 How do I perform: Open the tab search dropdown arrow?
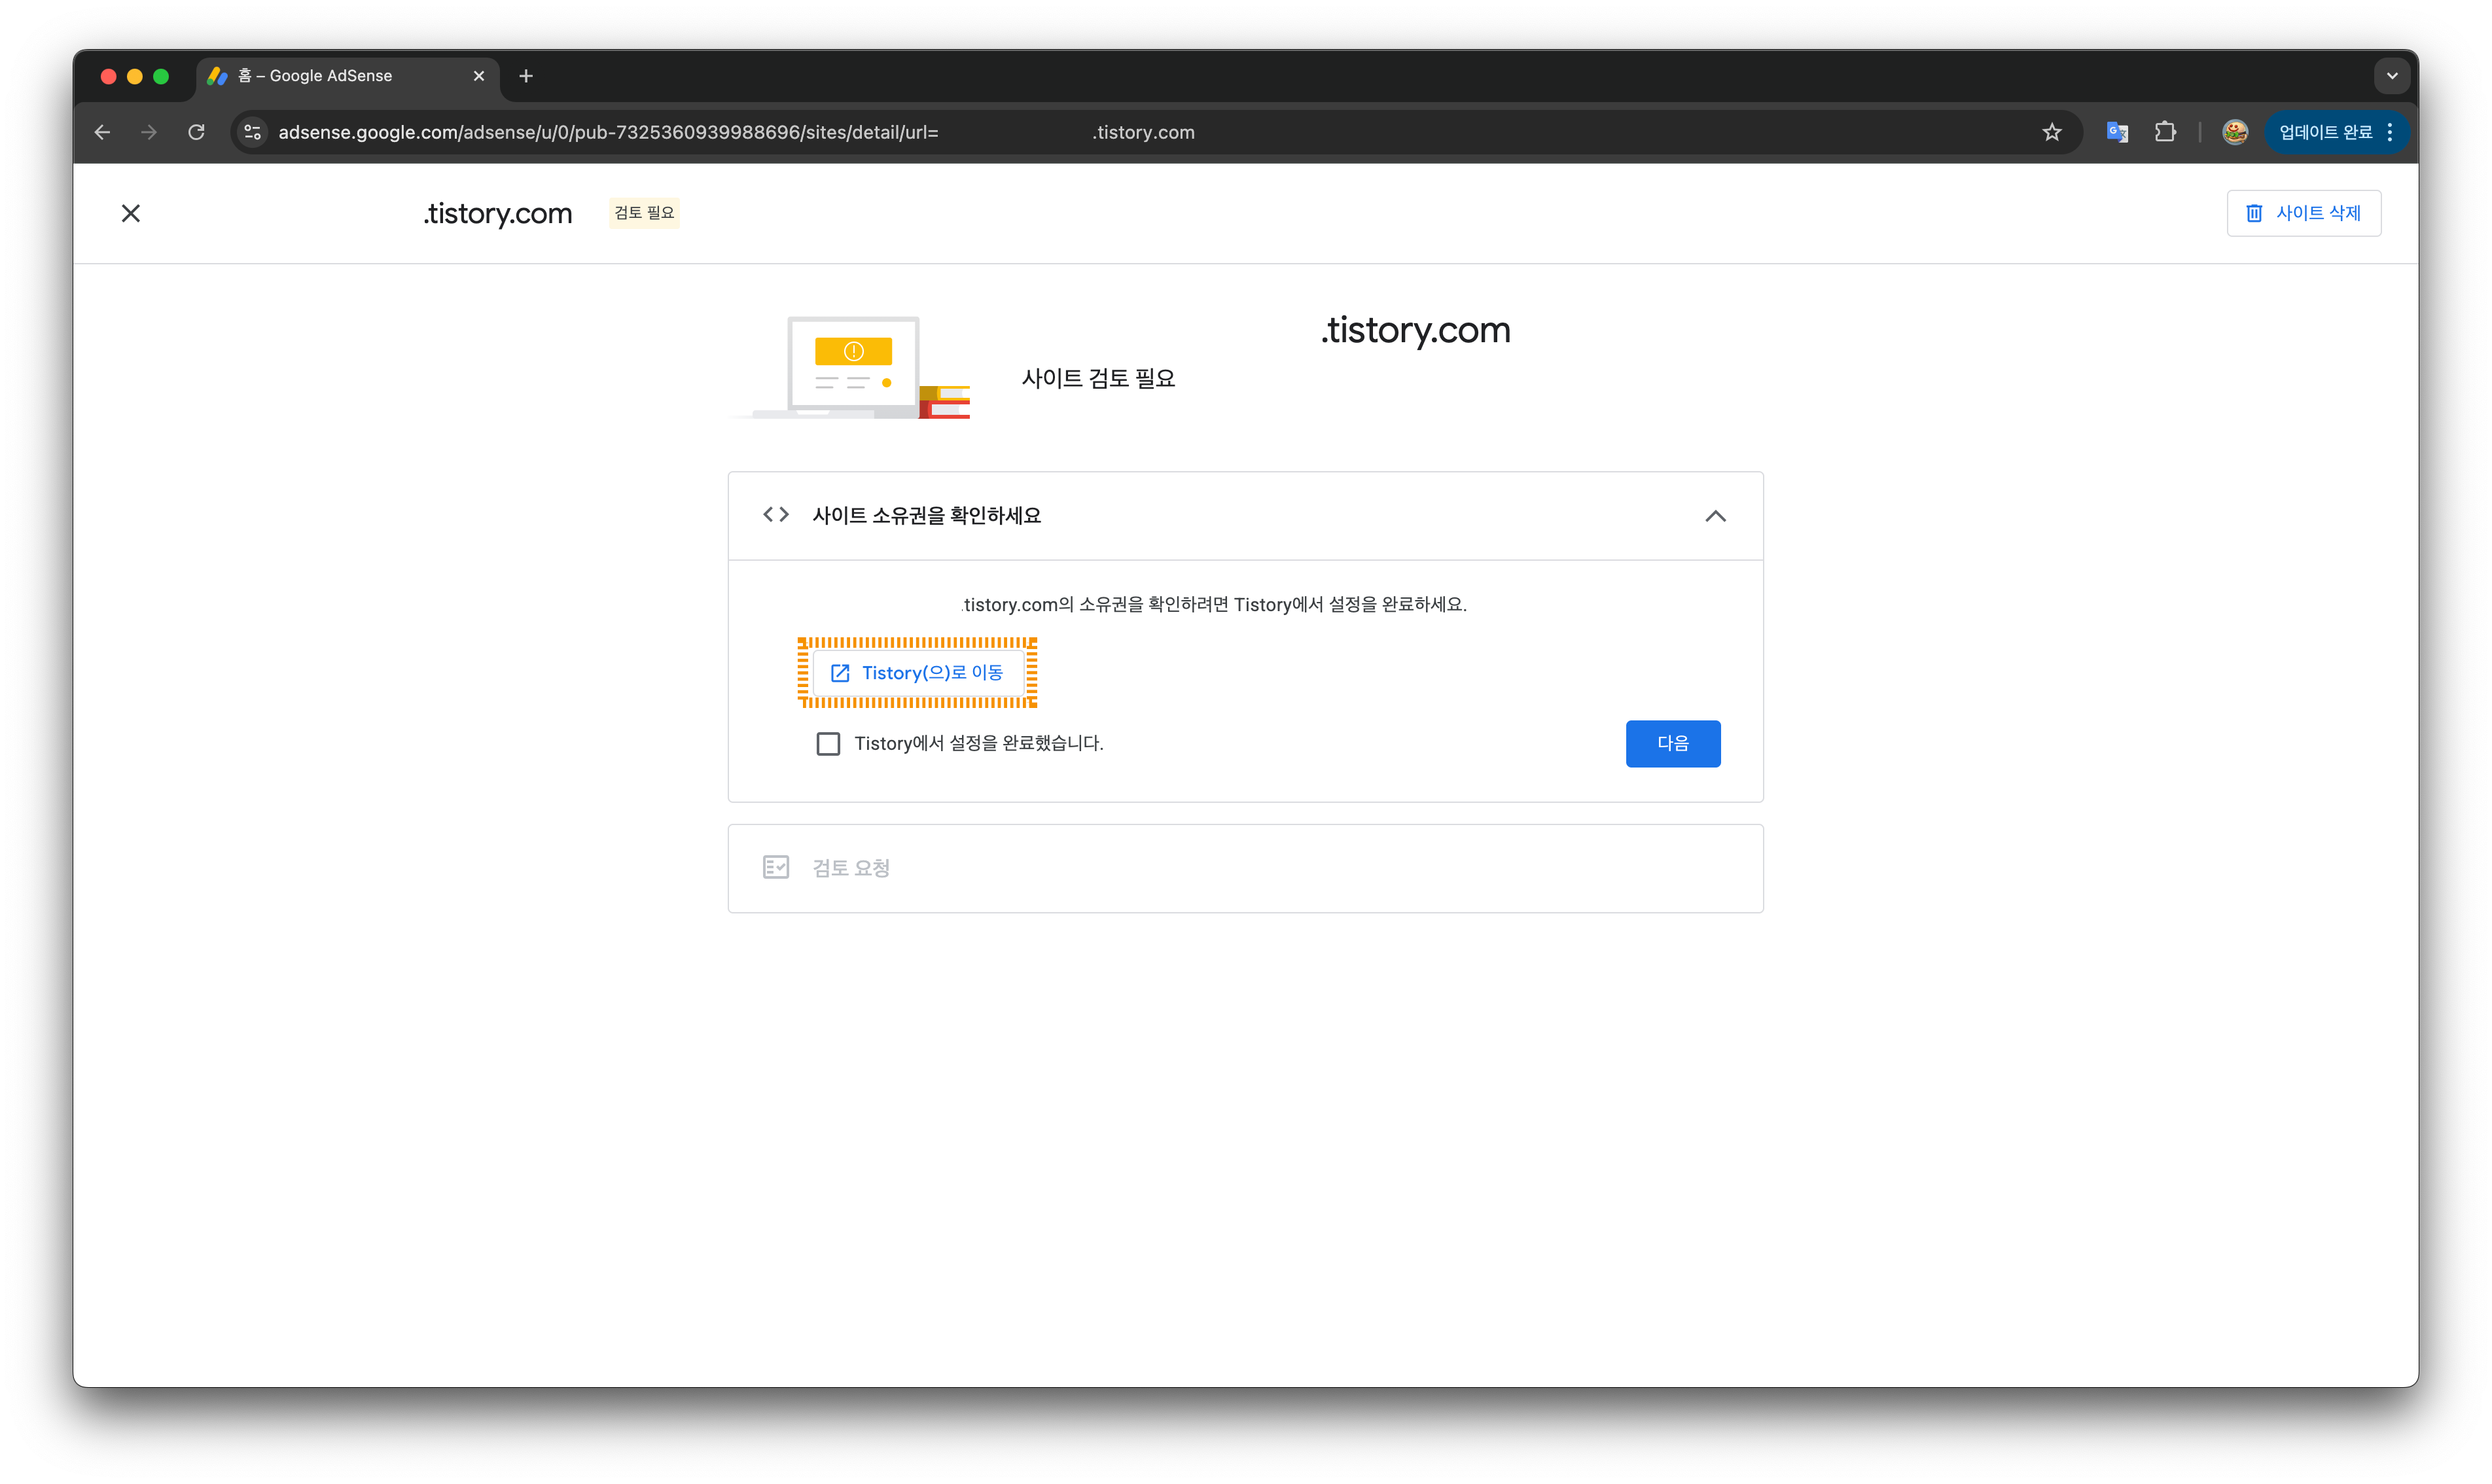(2392, 76)
